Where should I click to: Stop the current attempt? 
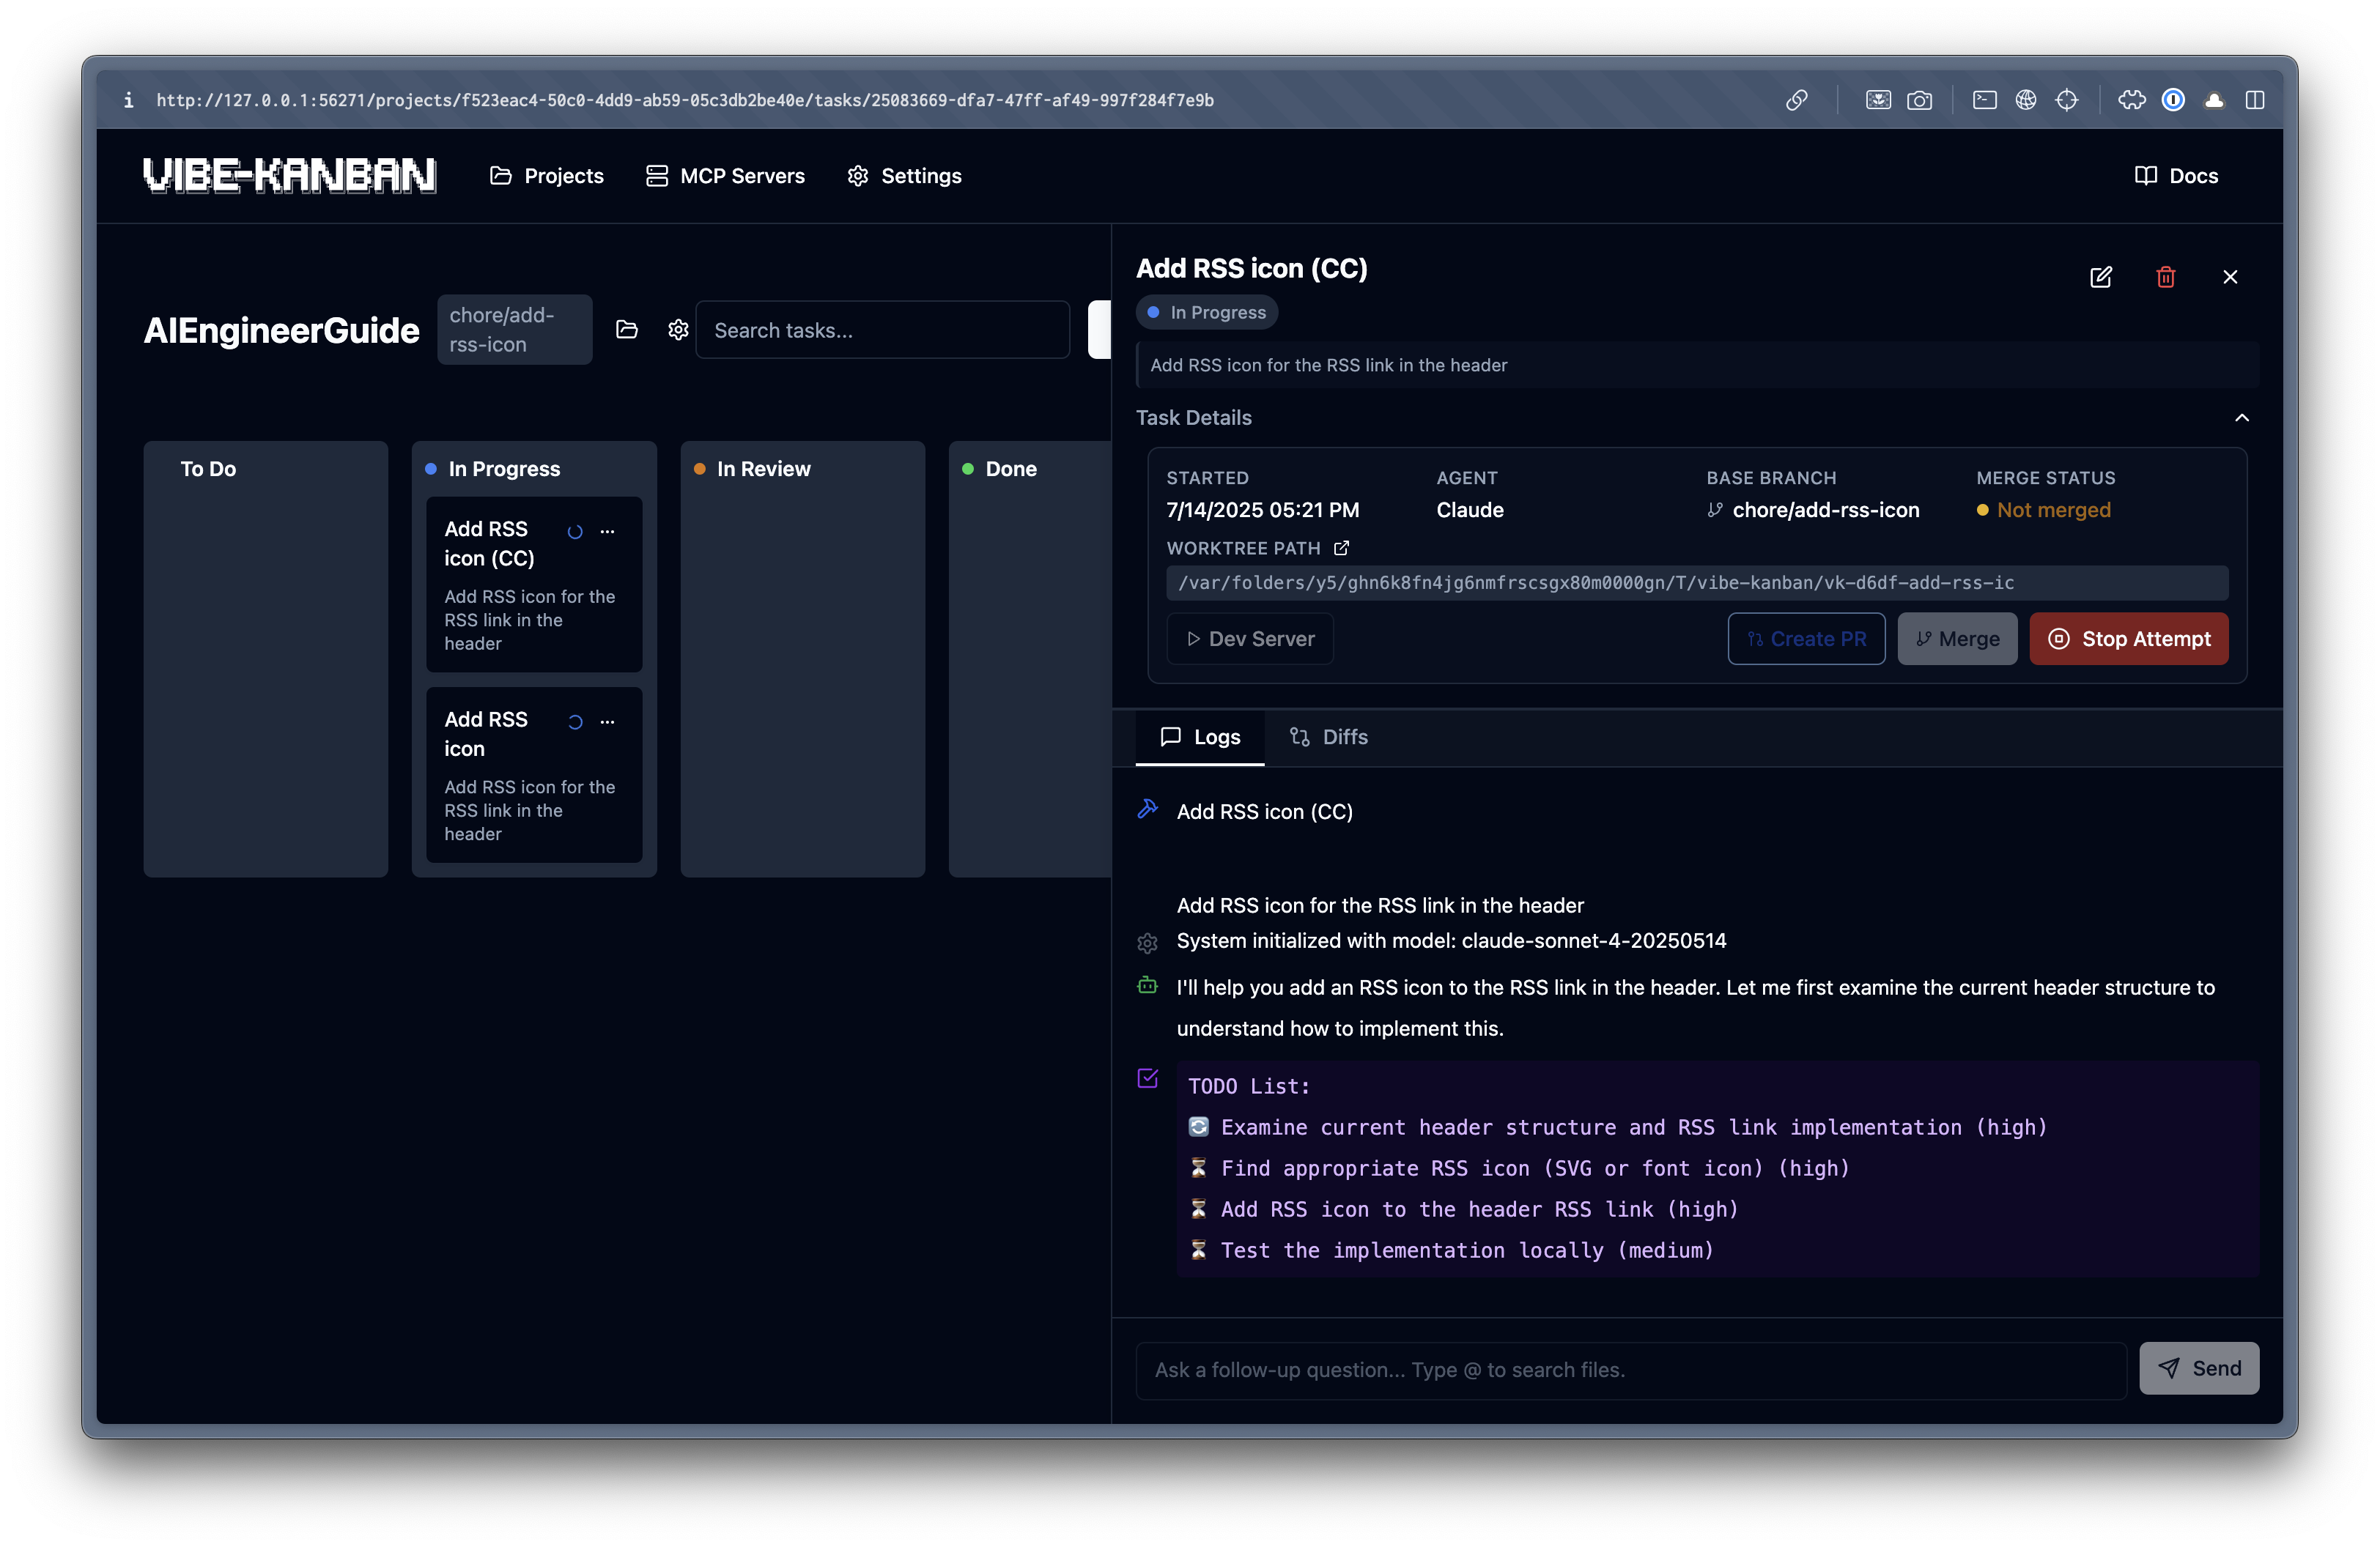[2128, 639]
